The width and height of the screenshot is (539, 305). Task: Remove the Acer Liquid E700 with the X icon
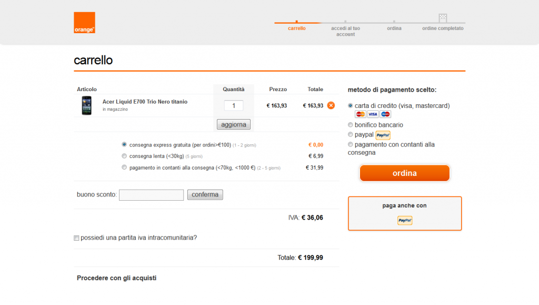(331, 105)
